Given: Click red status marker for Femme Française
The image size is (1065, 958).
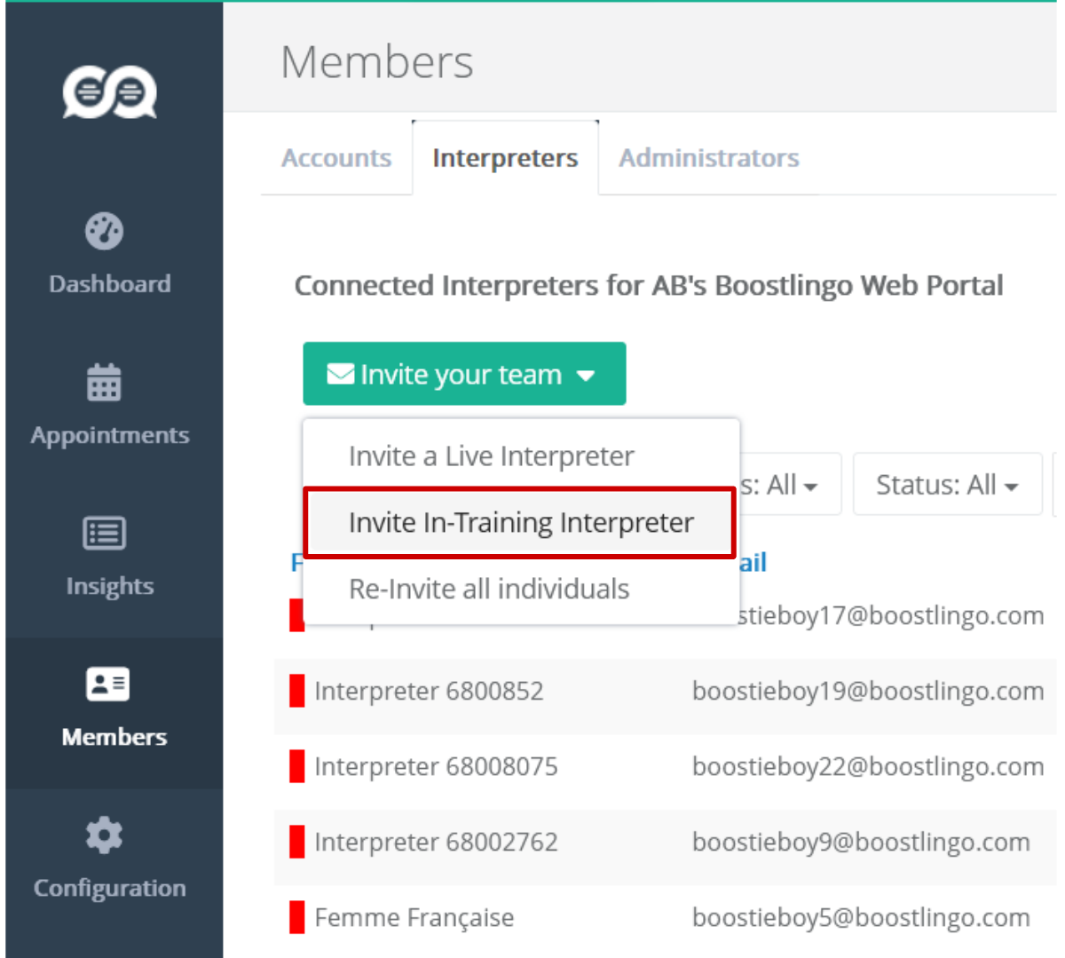Looking at the screenshot, I should tap(297, 918).
